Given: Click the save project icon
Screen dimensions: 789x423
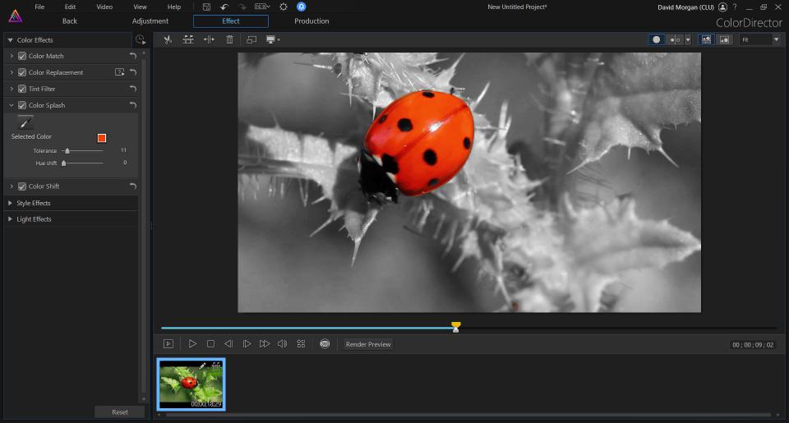Looking at the screenshot, I should 207,7.
